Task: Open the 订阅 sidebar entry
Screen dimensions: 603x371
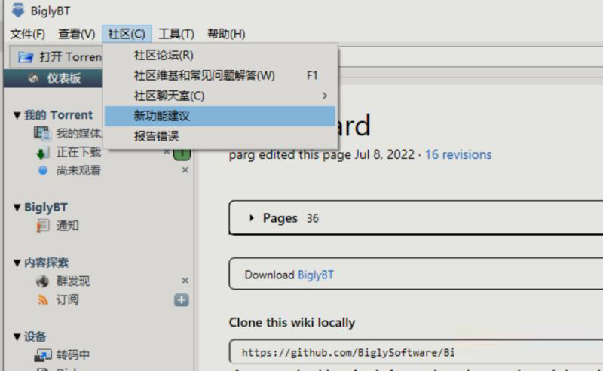Action: click(67, 300)
